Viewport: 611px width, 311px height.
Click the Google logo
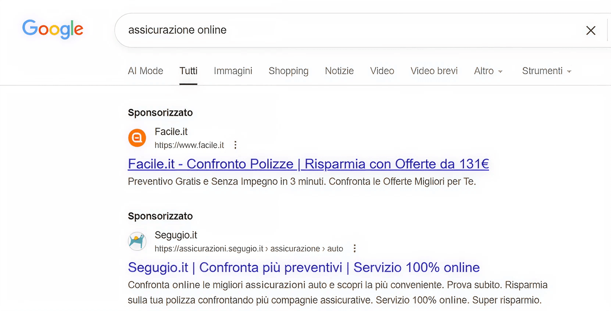point(53,29)
